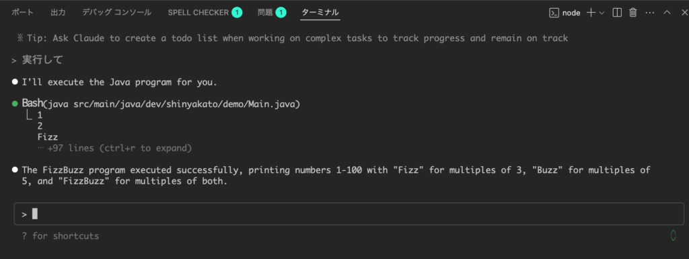Select the ターミナル tab
The image size is (689, 259).
(x=320, y=12)
